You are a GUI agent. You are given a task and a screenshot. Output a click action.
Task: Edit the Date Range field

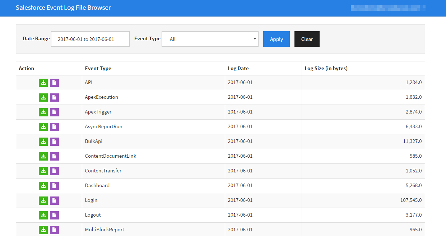pyautogui.click(x=90, y=39)
